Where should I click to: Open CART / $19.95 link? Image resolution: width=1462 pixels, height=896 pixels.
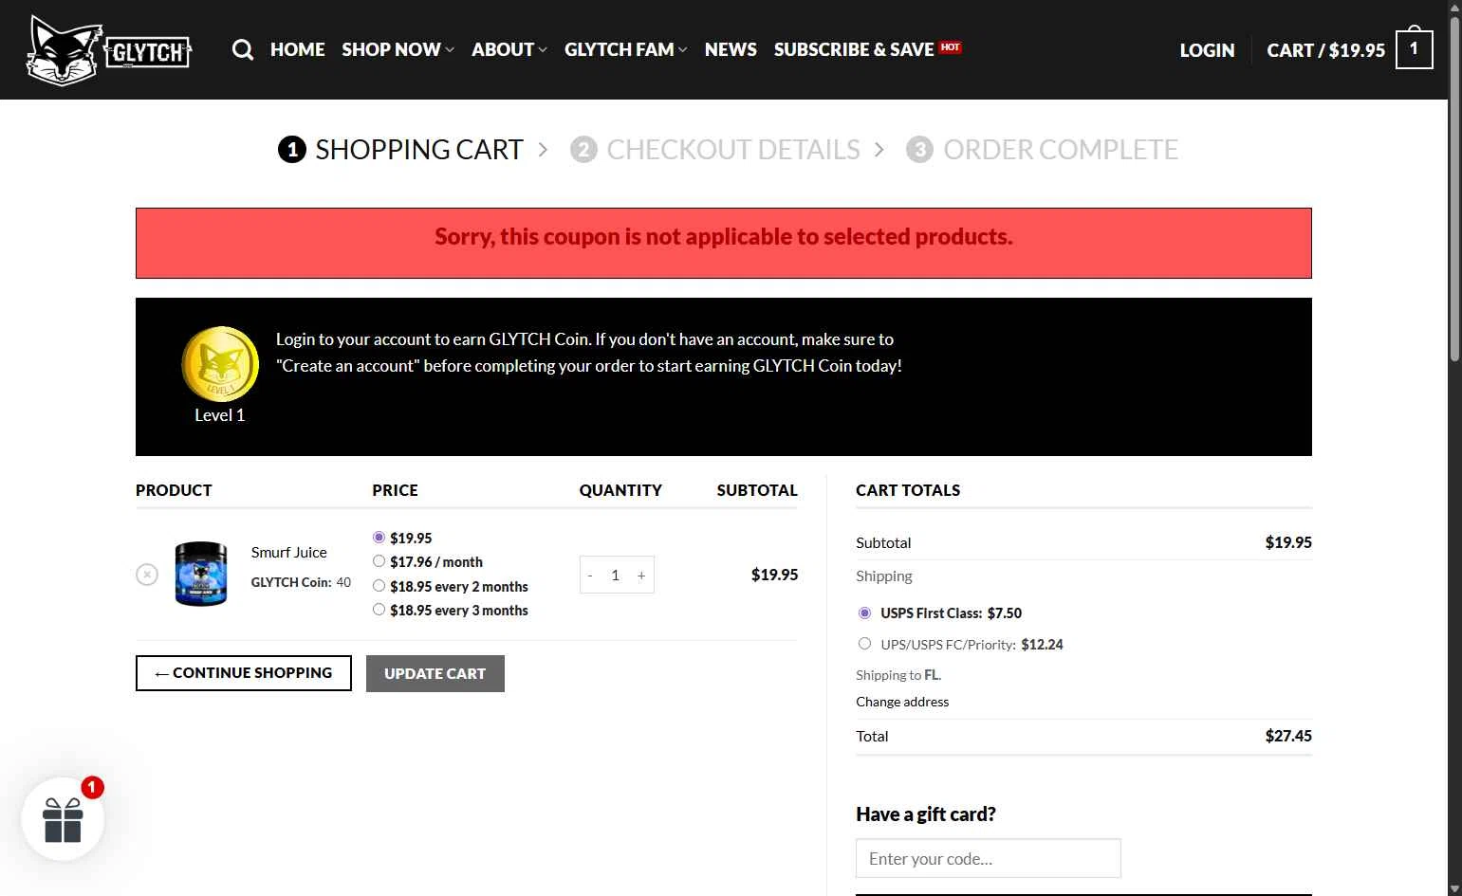(1325, 50)
